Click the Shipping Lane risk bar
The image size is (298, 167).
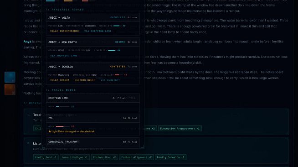(x=63, y=107)
